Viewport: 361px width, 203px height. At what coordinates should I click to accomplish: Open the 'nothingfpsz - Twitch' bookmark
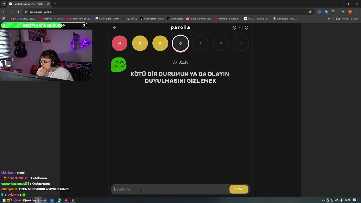107,19
